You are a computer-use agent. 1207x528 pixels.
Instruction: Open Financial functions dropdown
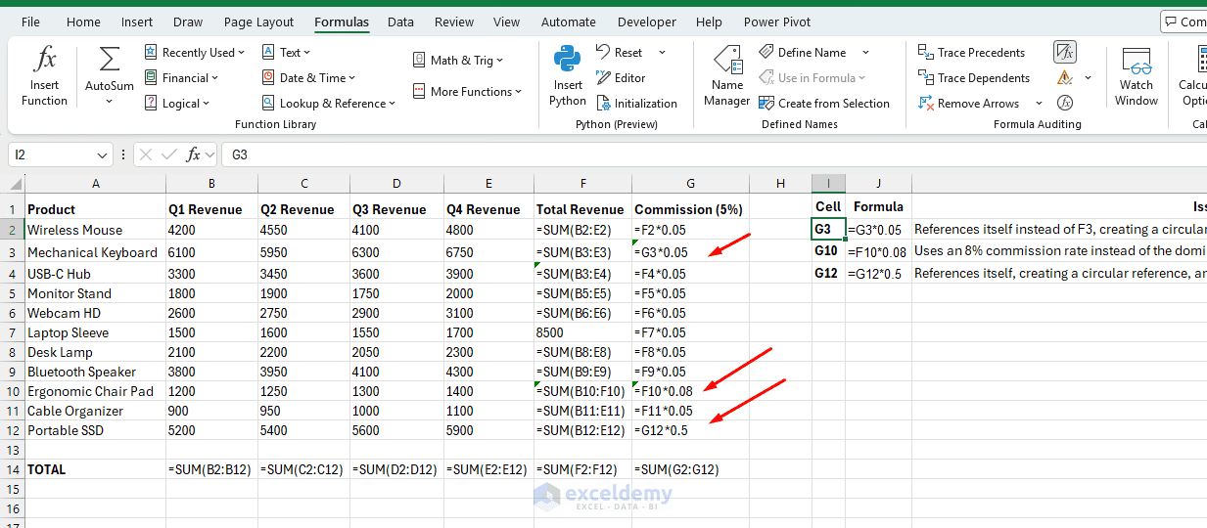click(182, 78)
